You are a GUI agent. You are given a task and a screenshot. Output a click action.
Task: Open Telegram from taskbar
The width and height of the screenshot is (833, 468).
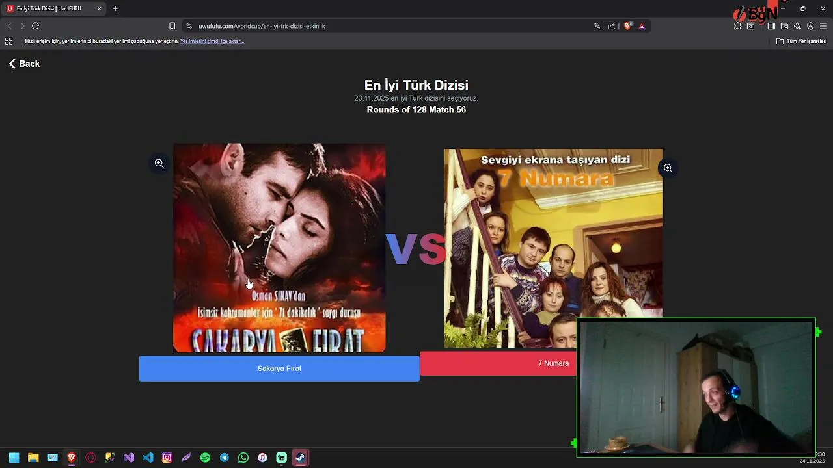point(224,458)
